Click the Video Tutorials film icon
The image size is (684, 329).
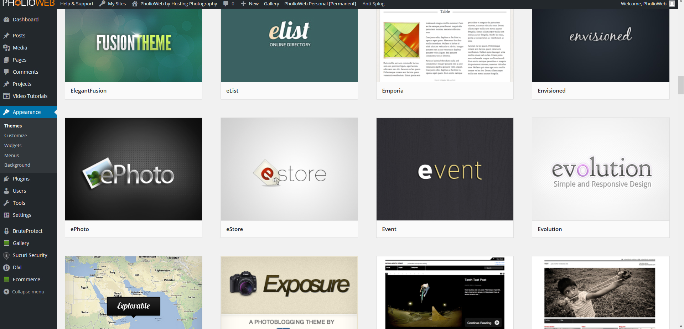tap(6, 96)
